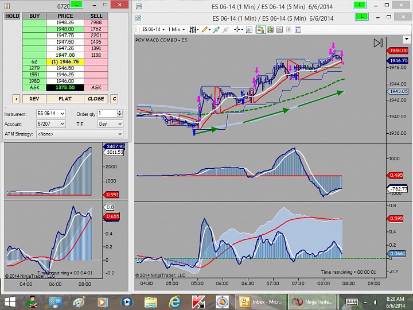Click the chart window icon in top title bar

tap(139, 6)
